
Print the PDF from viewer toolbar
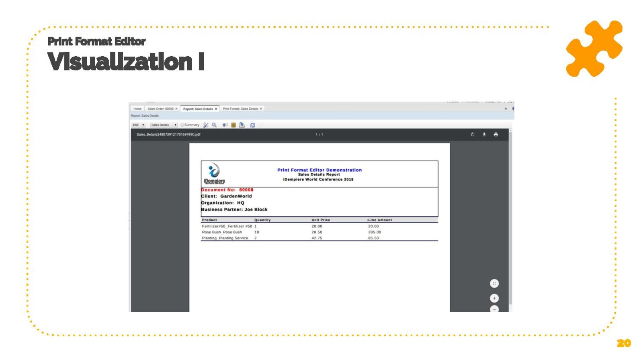click(x=496, y=134)
